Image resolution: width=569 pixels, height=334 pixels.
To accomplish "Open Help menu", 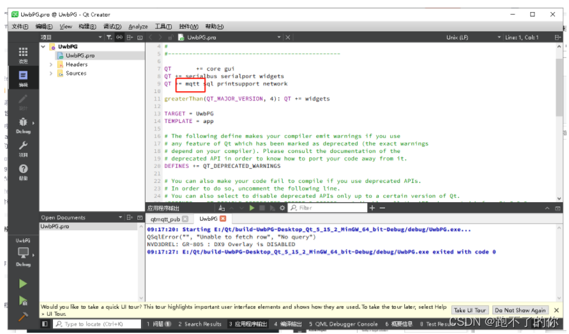I will (x=215, y=26).
